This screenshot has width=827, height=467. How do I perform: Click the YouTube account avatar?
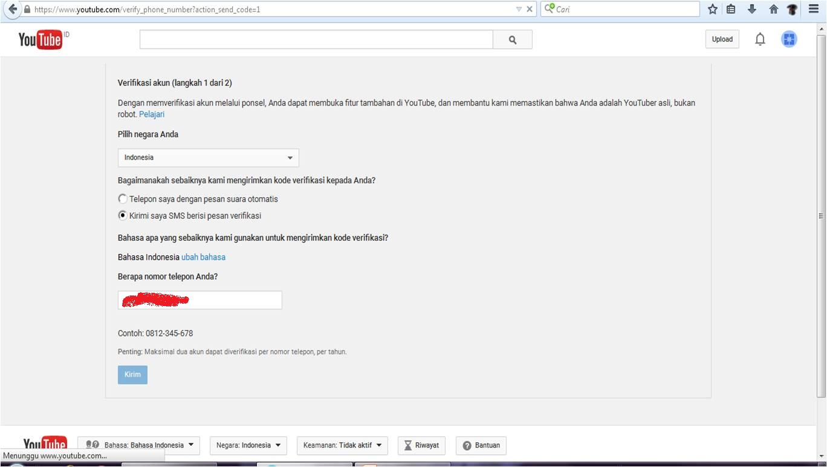[x=789, y=39]
